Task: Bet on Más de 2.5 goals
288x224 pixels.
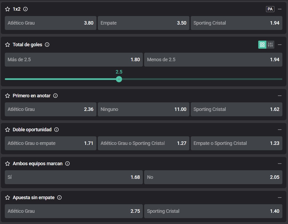Action: tap(74, 60)
